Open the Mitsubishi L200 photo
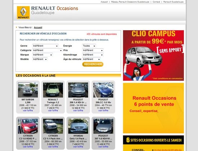This screenshot has width=198, height=151. pos(28,90)
